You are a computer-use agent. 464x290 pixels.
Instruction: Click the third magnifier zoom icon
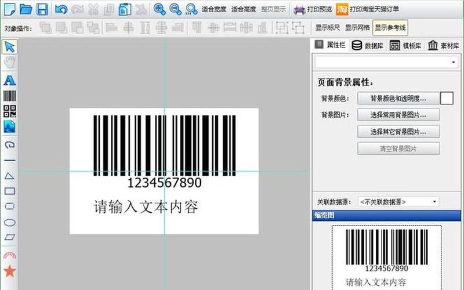pyautogui.click(x=191, y=9)
